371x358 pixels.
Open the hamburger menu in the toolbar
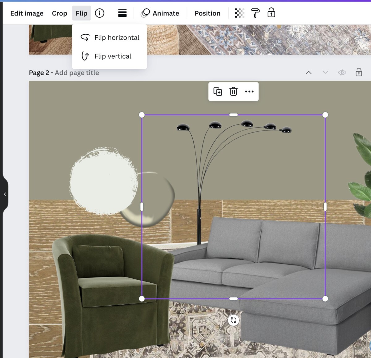point(122,13)
